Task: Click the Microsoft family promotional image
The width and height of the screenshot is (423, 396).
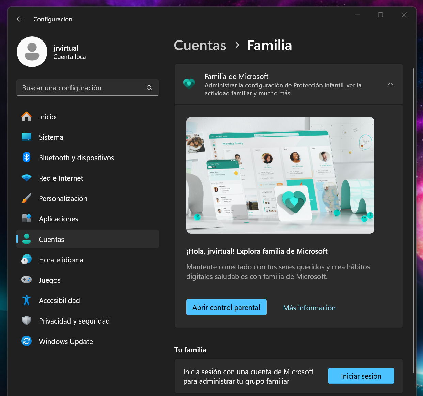Action: (280, 175)
